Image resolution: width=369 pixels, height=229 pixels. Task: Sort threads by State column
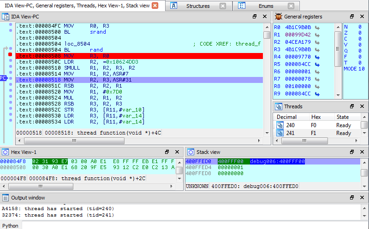(342, 117)
